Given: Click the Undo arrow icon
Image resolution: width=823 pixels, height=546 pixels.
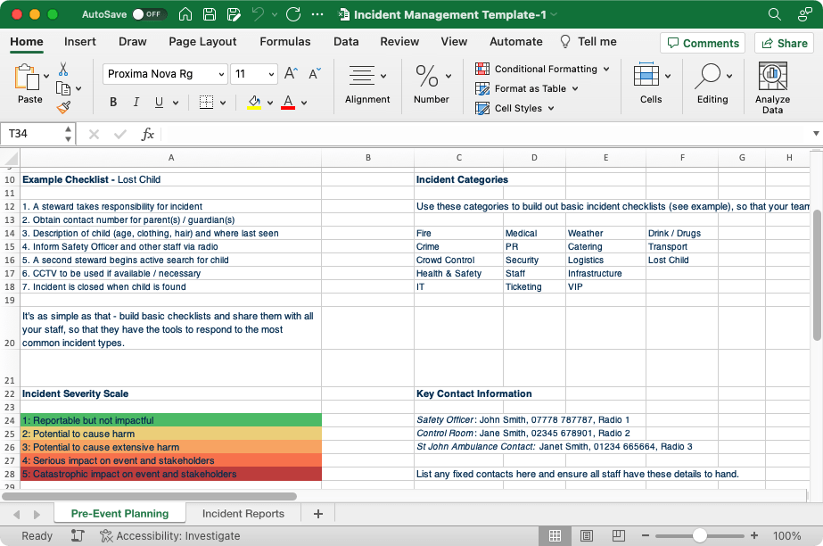Looking at the screenshot, I should point(259,15).
